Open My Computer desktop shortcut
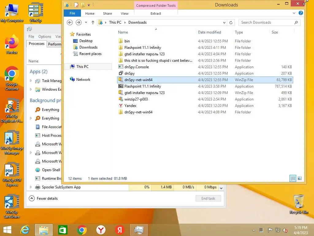Viewport: 314px width, 236px height. (12, 12)
